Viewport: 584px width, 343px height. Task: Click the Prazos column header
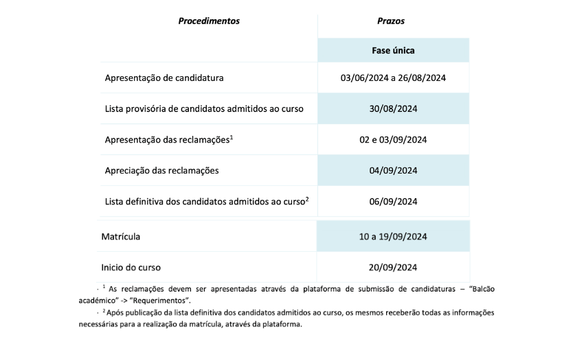(x=391, y=21)
